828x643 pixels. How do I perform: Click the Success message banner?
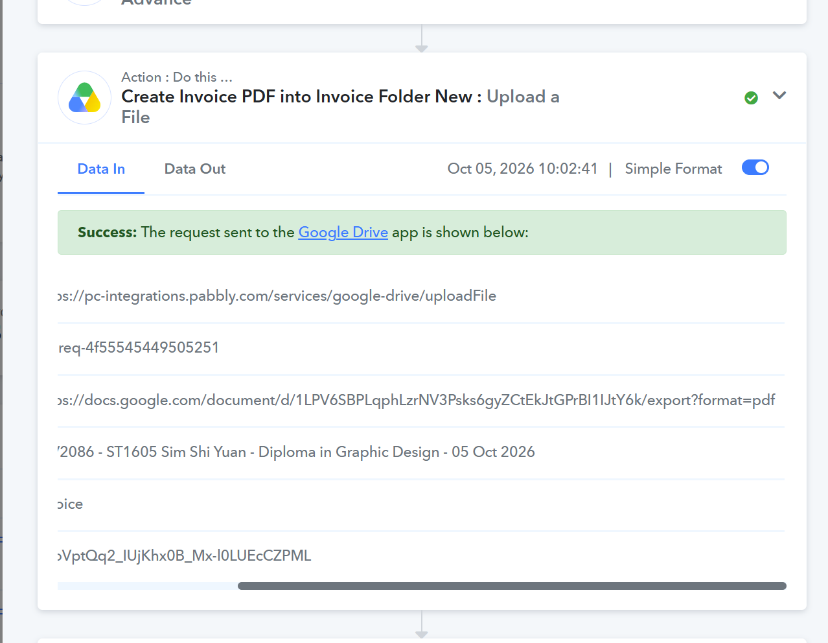coord(422,232)
